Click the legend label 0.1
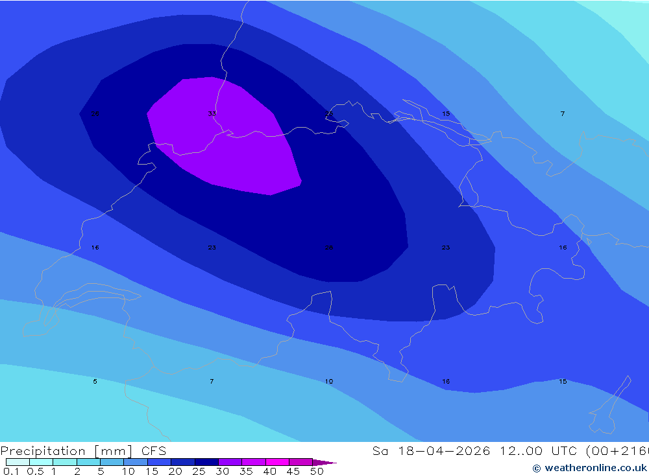 coord(11,471)
